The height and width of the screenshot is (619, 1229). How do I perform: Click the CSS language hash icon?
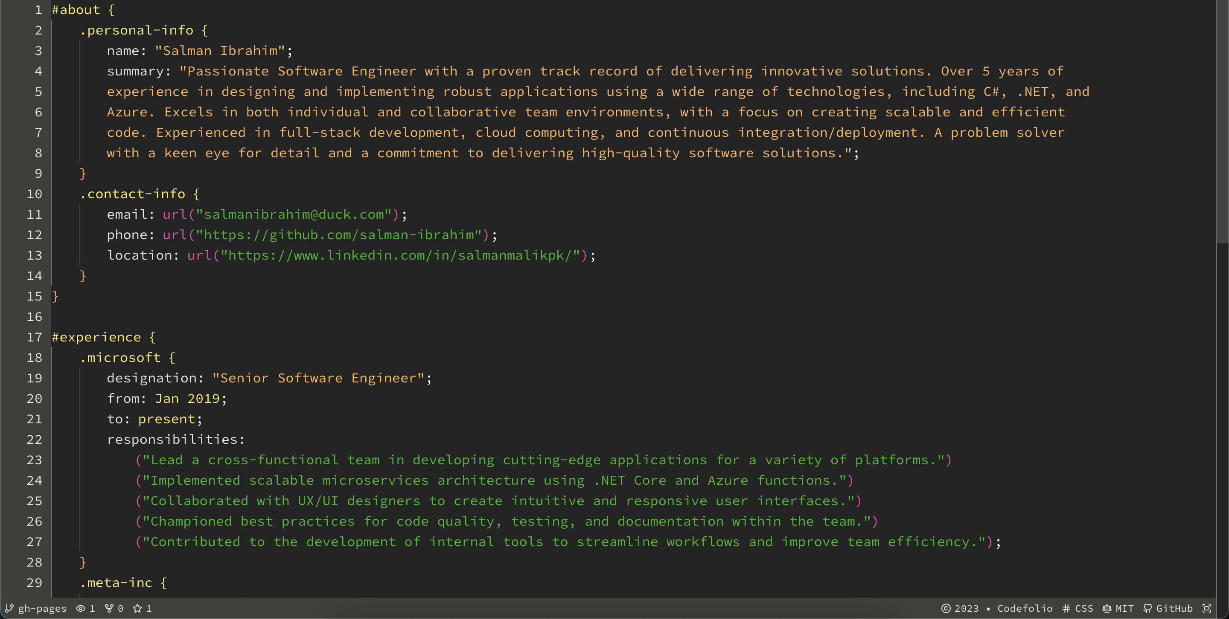pyautogui.click(x=1066, y=608)
